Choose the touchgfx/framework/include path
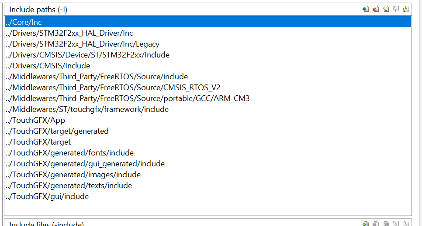Screen dimensions: 422x226 point(208,109)
